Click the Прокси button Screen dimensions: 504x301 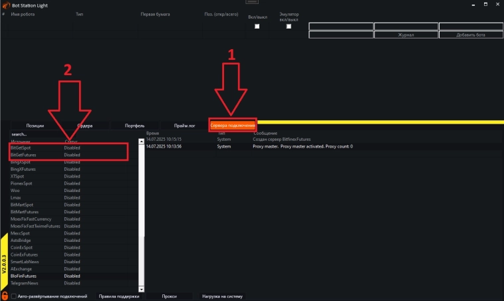click(x=169, y=296)
